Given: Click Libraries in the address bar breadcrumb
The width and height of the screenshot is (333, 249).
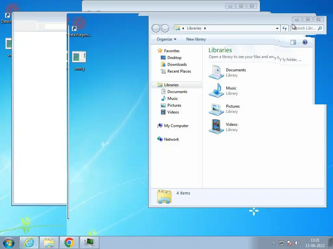Looking at the screenshot, I should [x=194, y=28].
